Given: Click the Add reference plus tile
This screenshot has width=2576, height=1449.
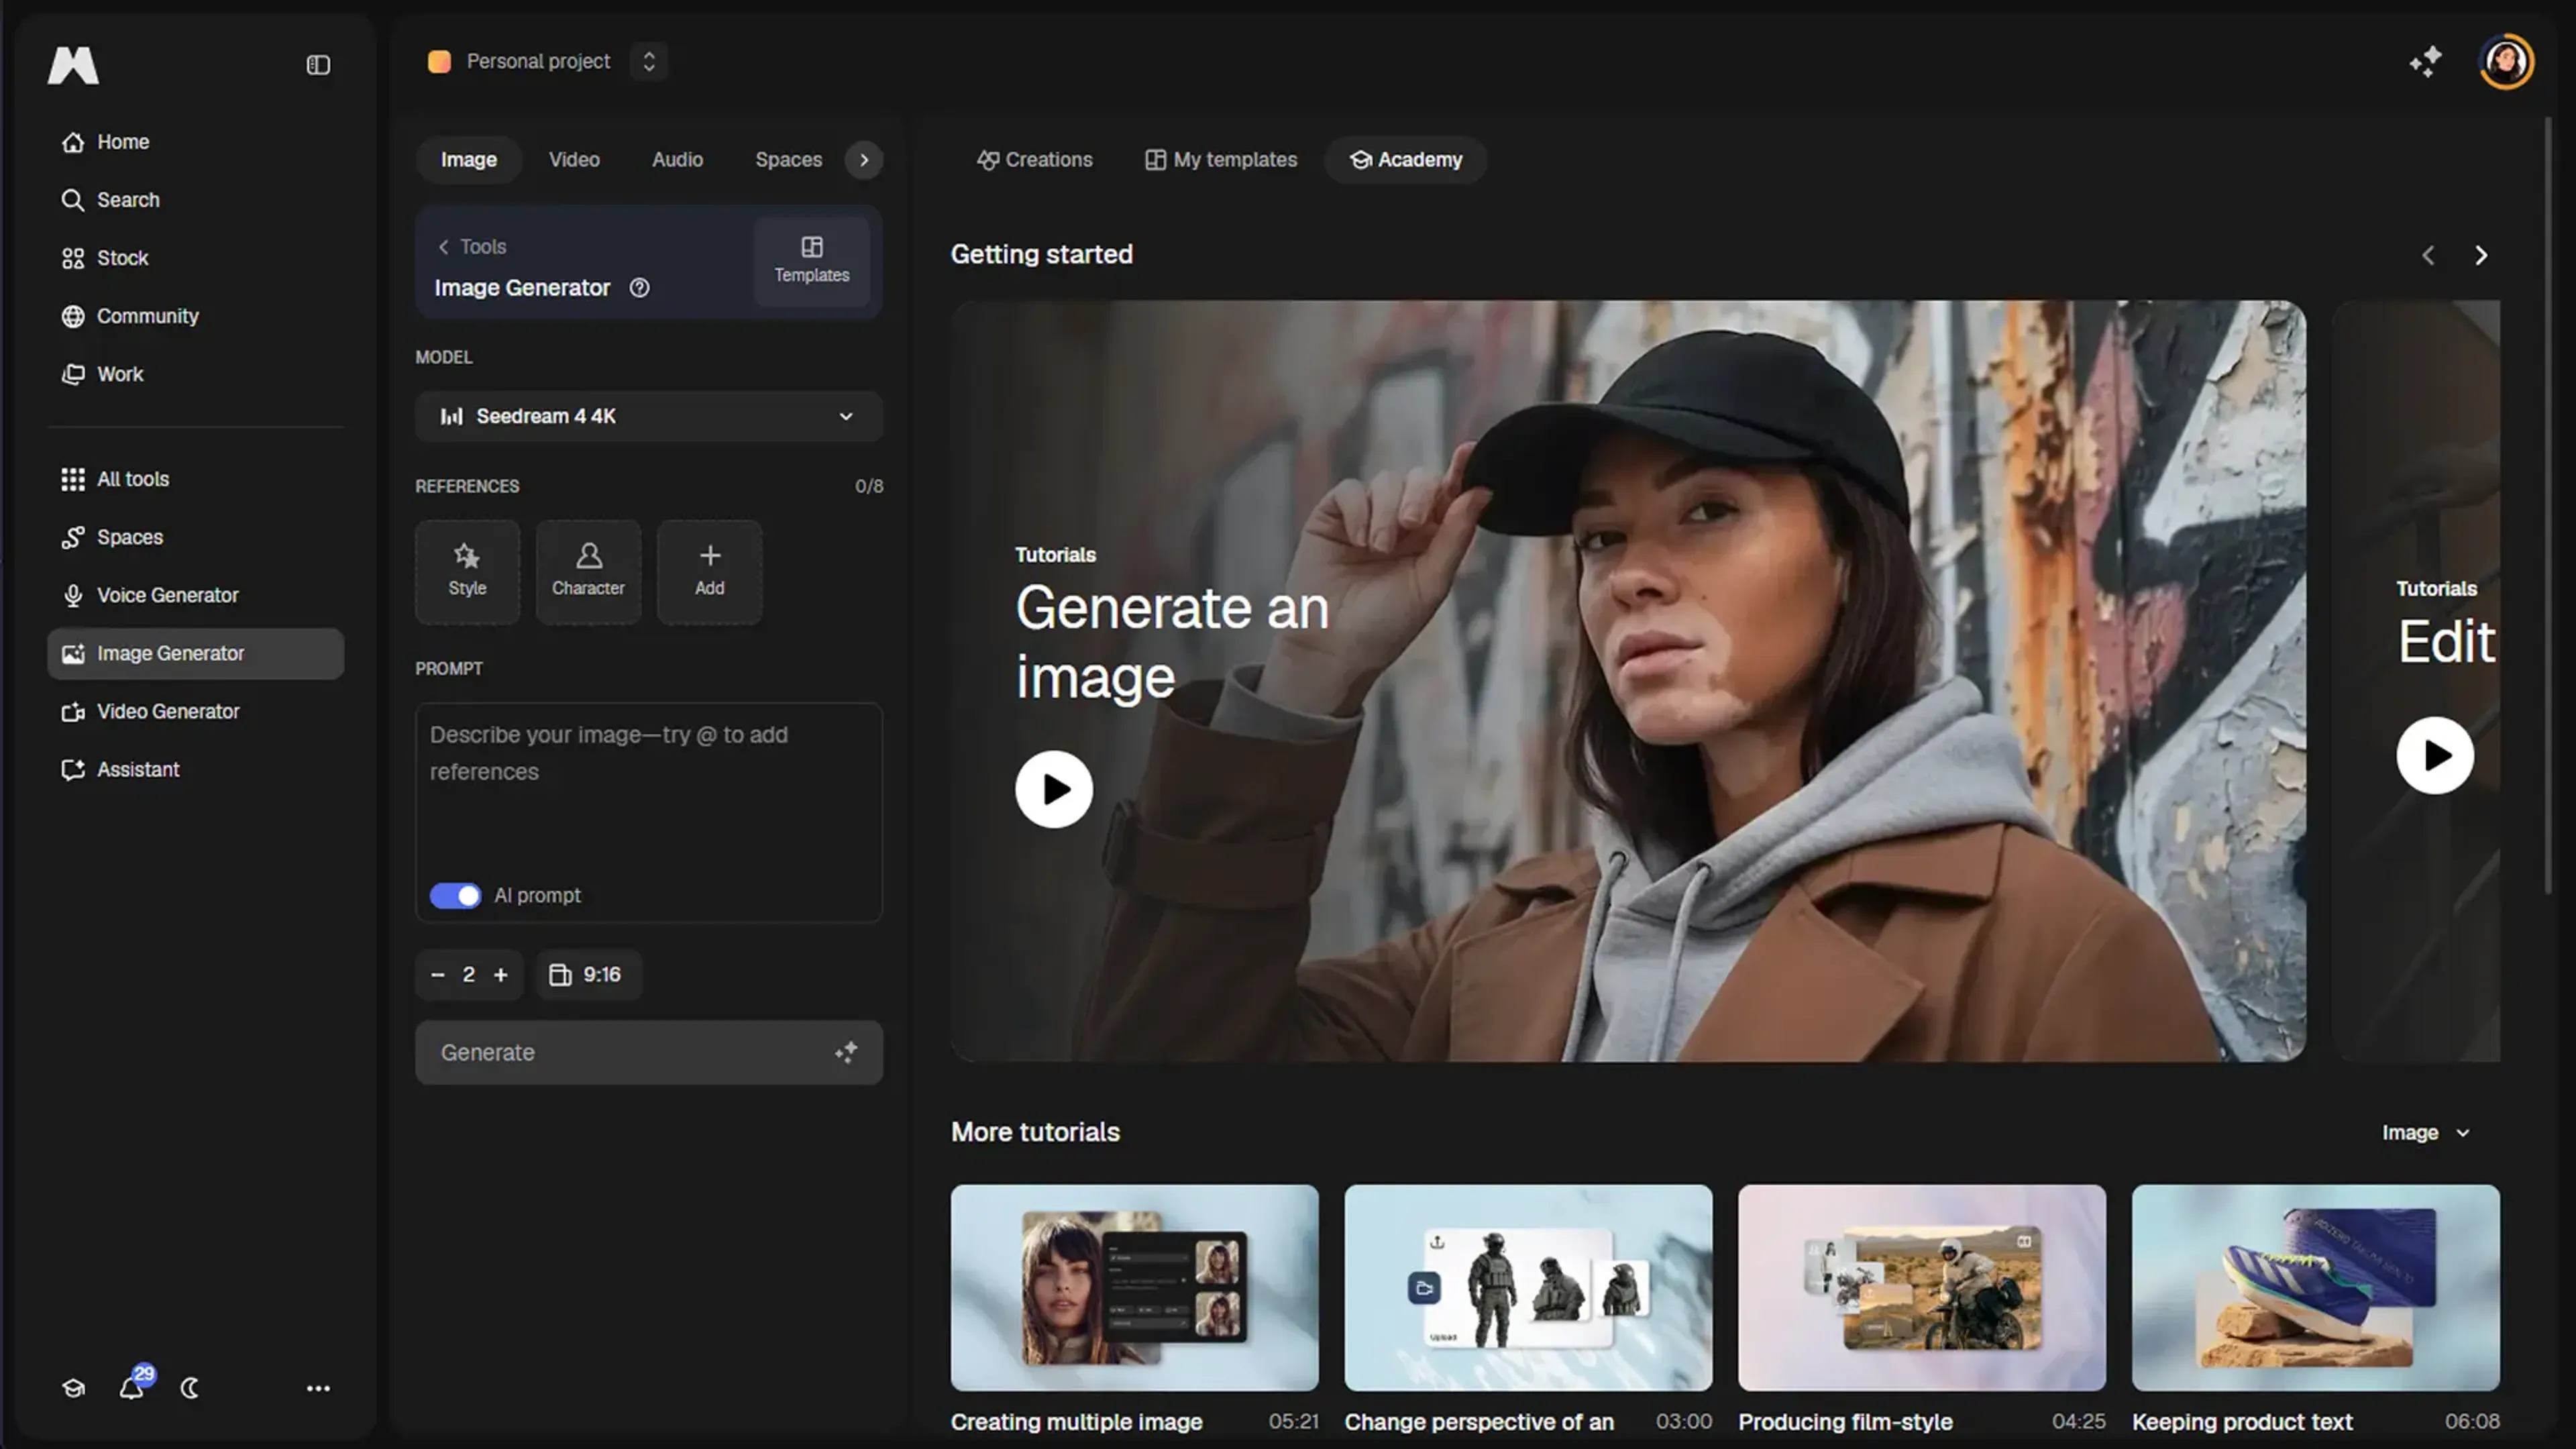Looking at the screenshot, I should (709, 572).
